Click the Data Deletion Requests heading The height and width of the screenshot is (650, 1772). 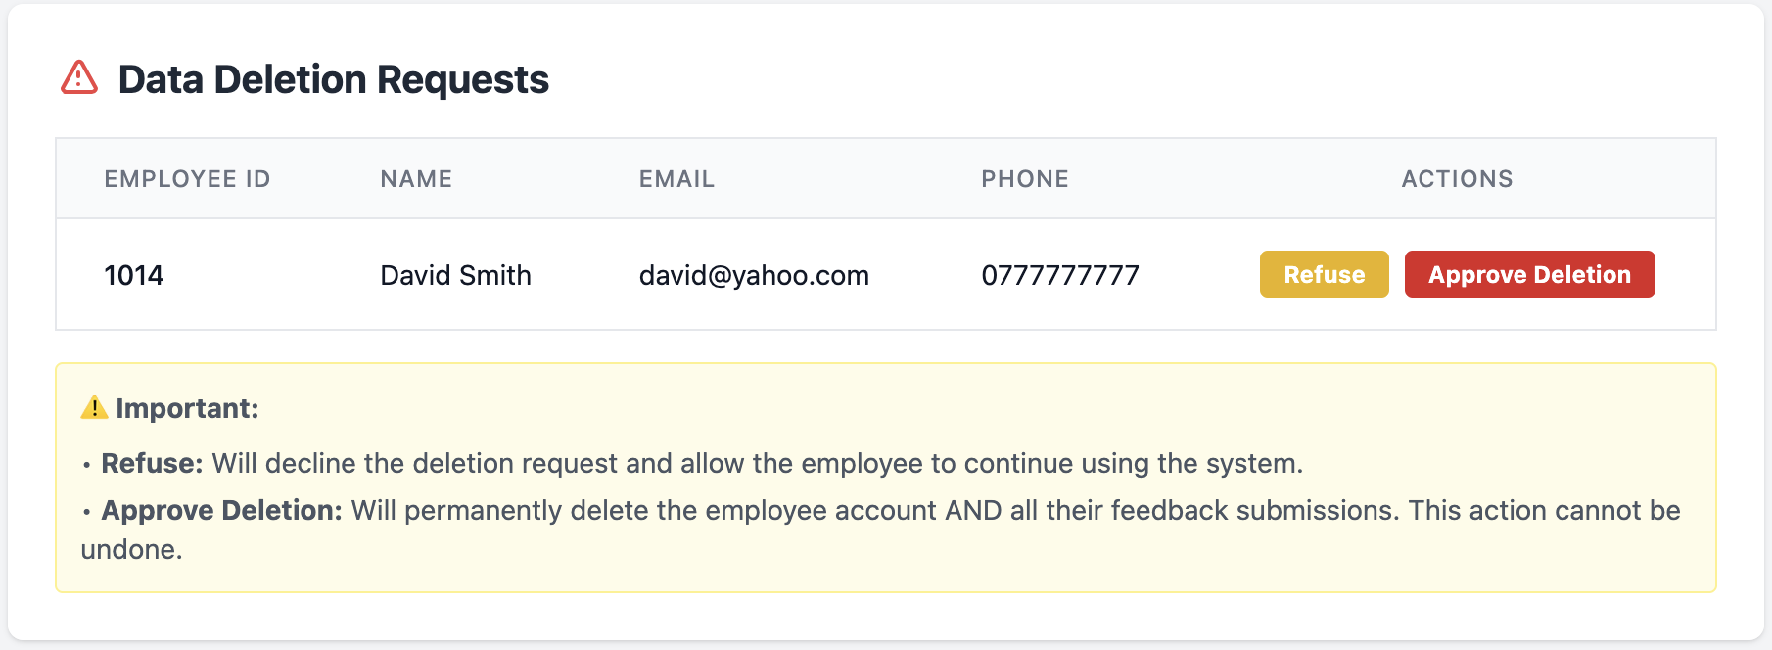coord(333,79)
